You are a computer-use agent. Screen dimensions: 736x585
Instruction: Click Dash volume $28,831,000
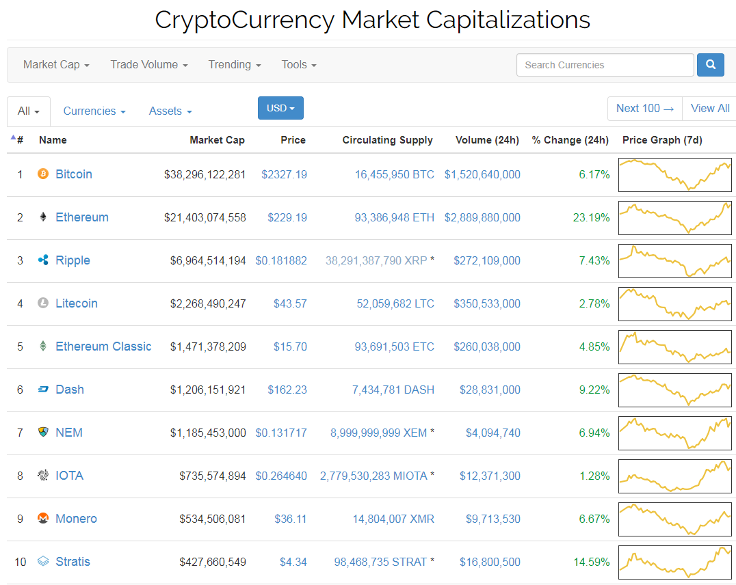[490, 390]
